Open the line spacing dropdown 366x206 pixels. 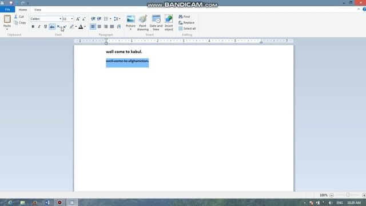point(117,19)
